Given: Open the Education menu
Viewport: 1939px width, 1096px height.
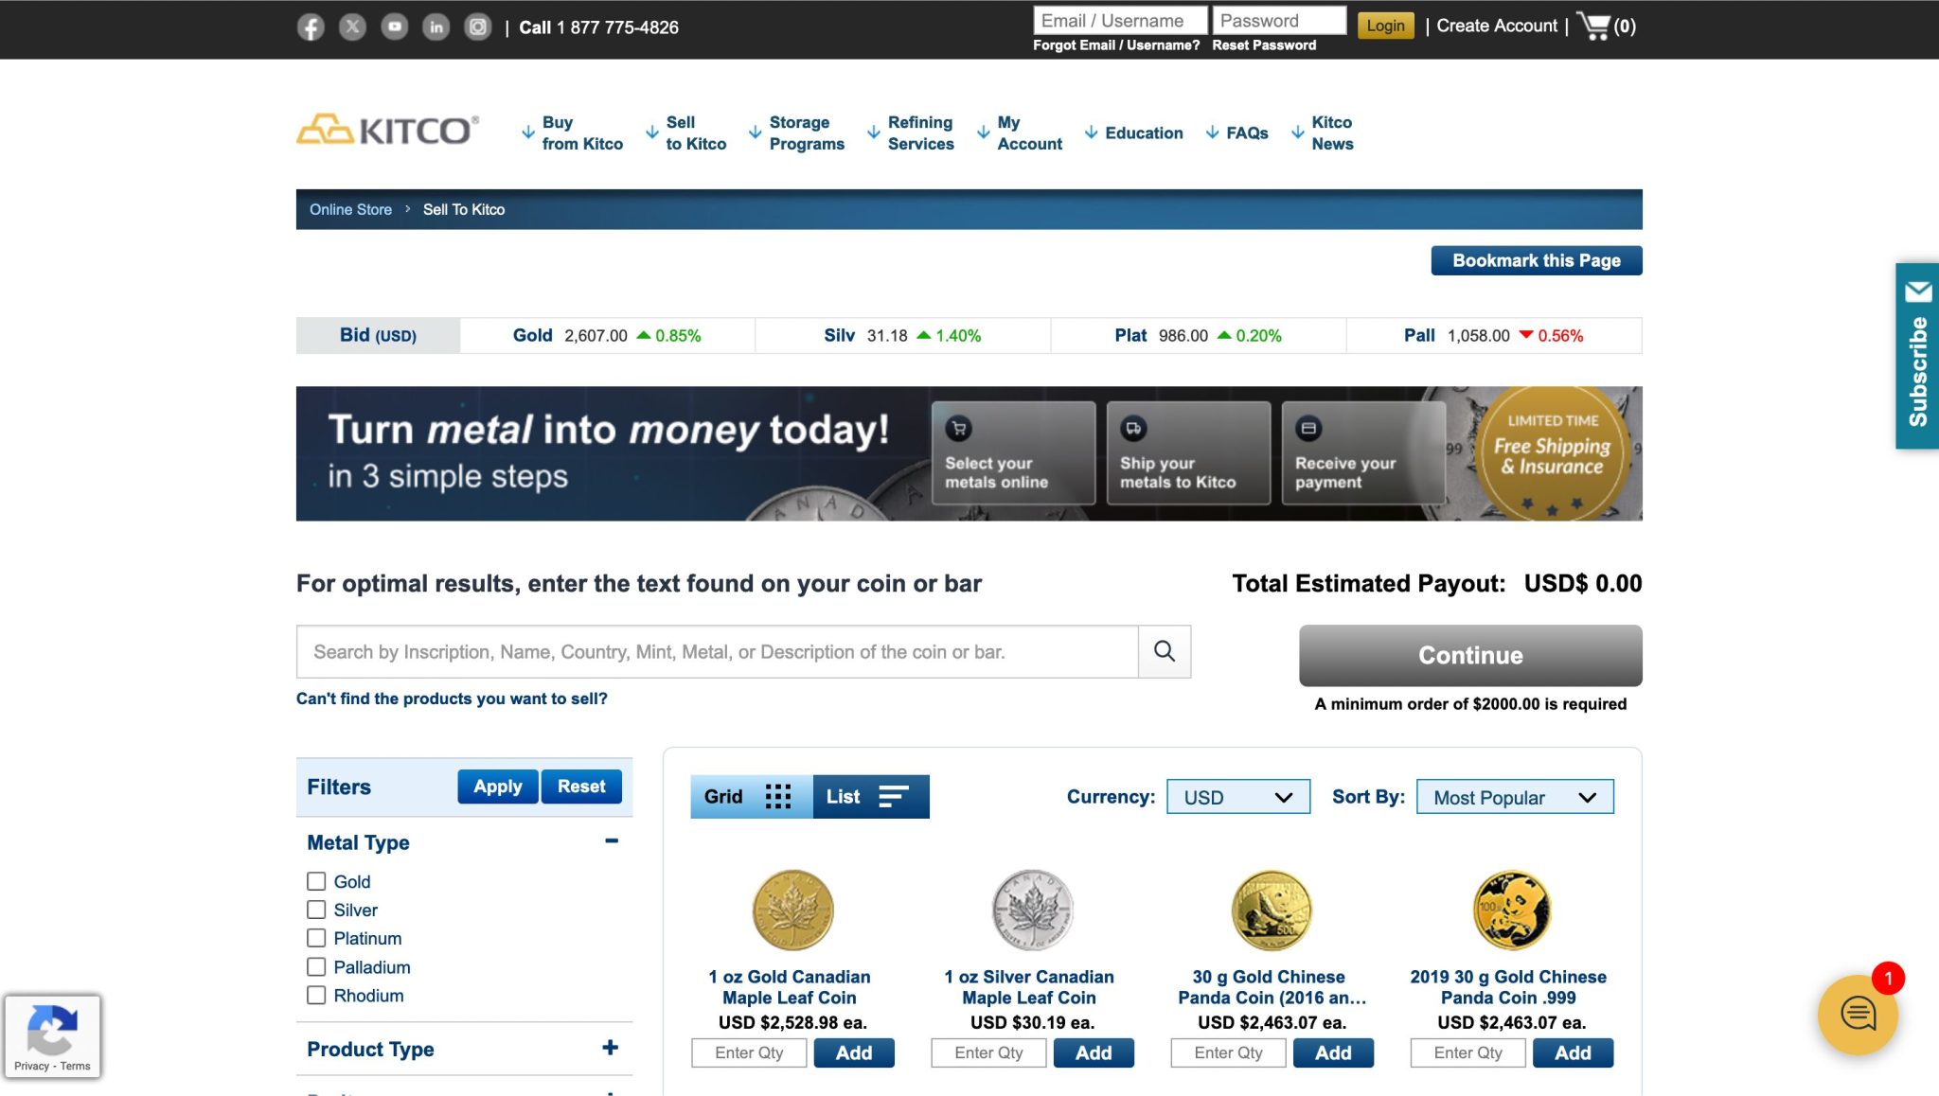Looking at the screenshot, I should coord(1145,133).
